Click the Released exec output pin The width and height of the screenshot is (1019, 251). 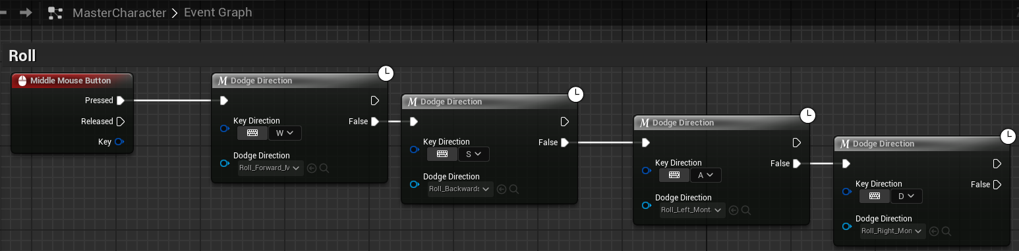click(x=121, y=122)
